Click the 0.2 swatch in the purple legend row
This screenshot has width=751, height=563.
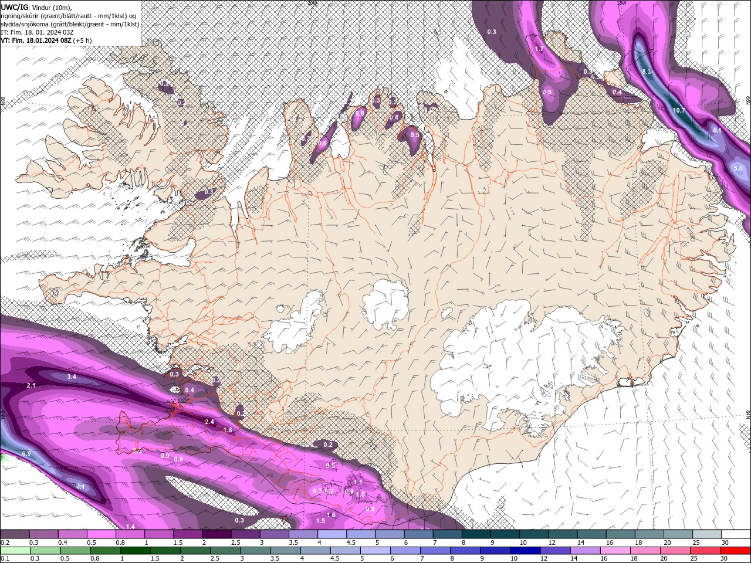pos(15,534)
